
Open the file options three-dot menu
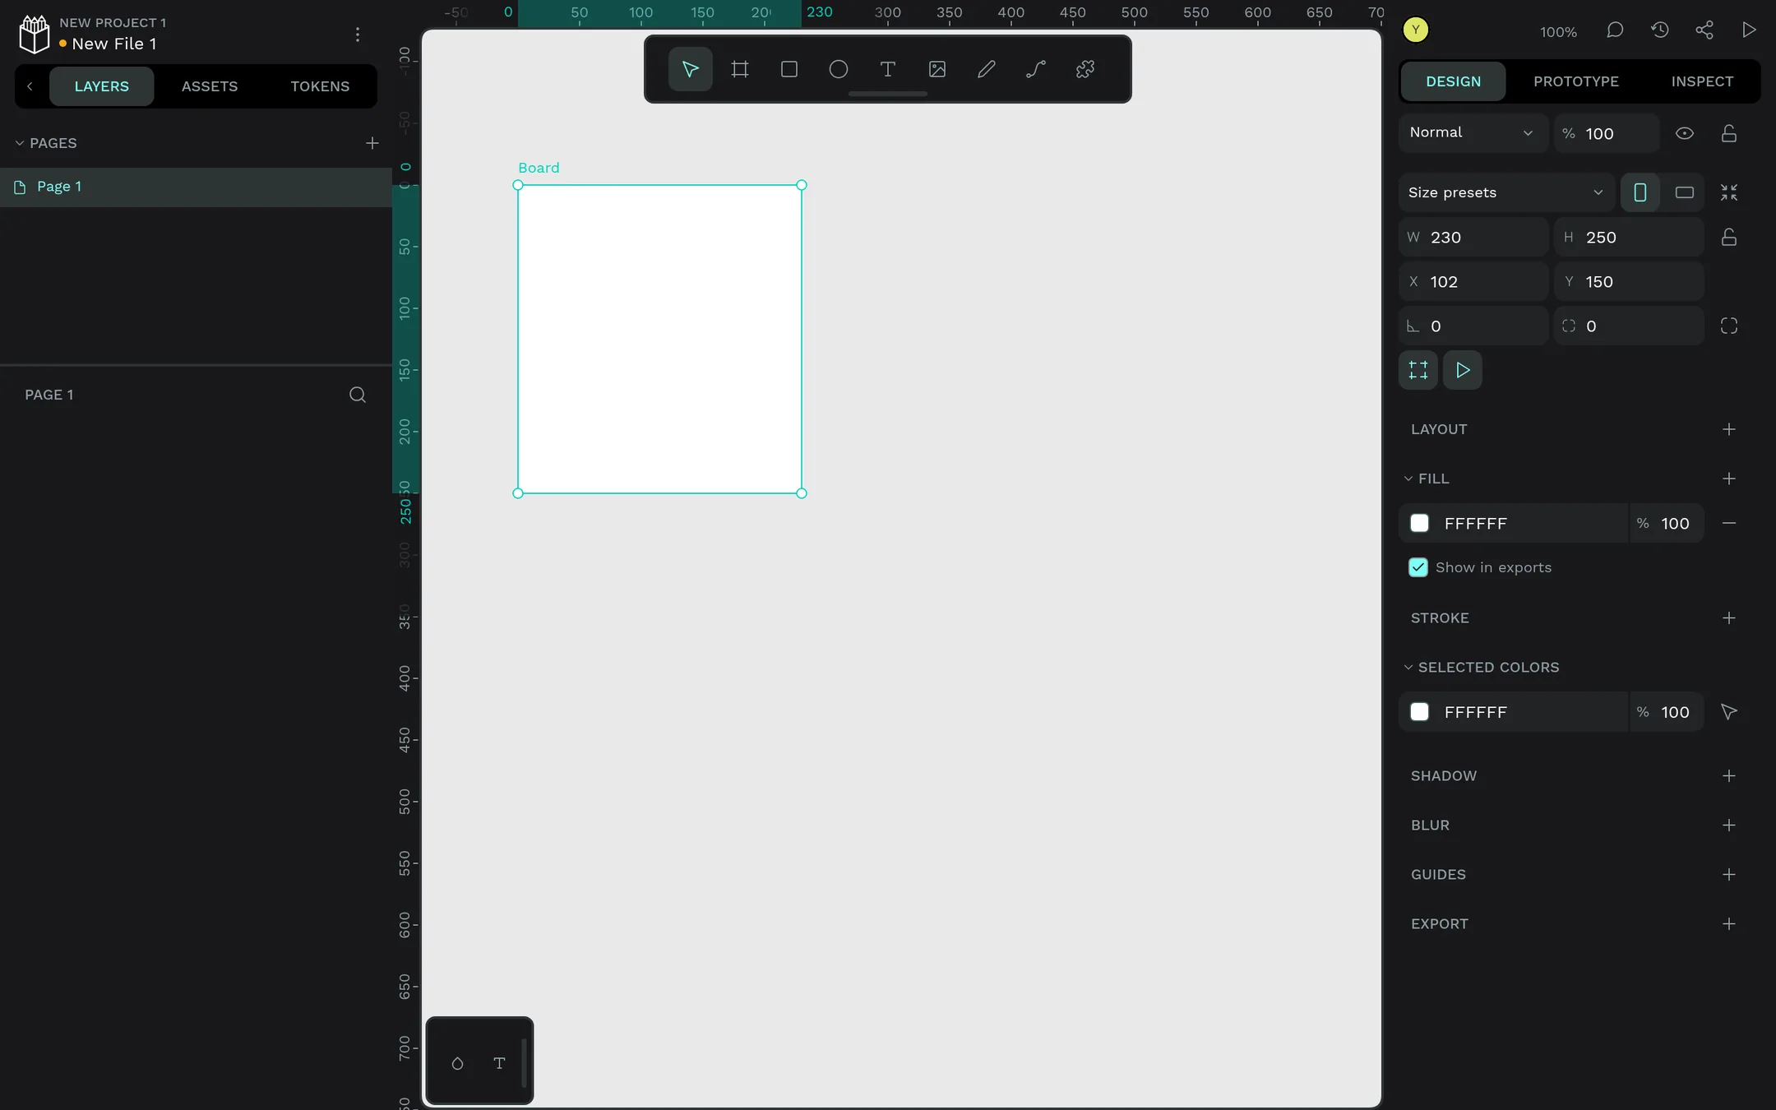coord(357,34)
